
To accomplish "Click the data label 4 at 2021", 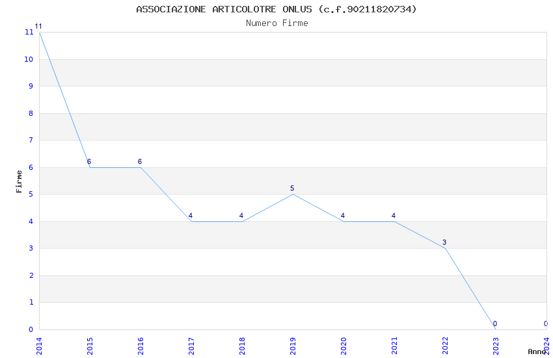I will 394,215.
